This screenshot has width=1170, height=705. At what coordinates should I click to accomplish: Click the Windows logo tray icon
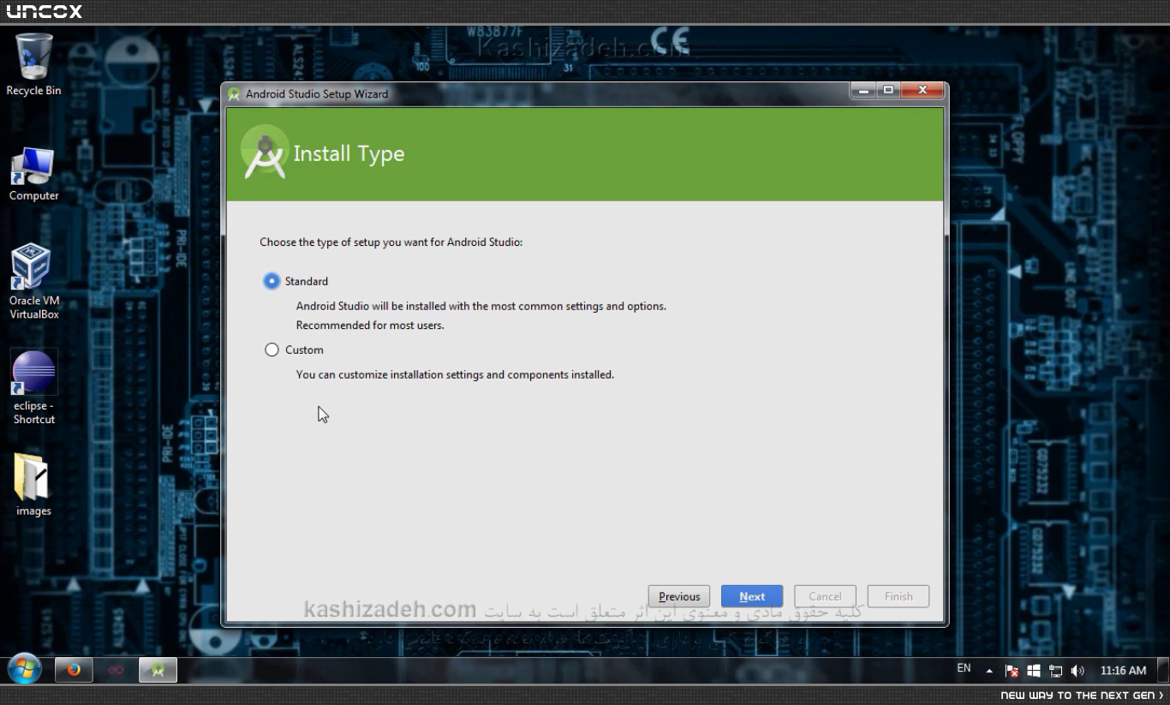click(x=1034, y=671)
